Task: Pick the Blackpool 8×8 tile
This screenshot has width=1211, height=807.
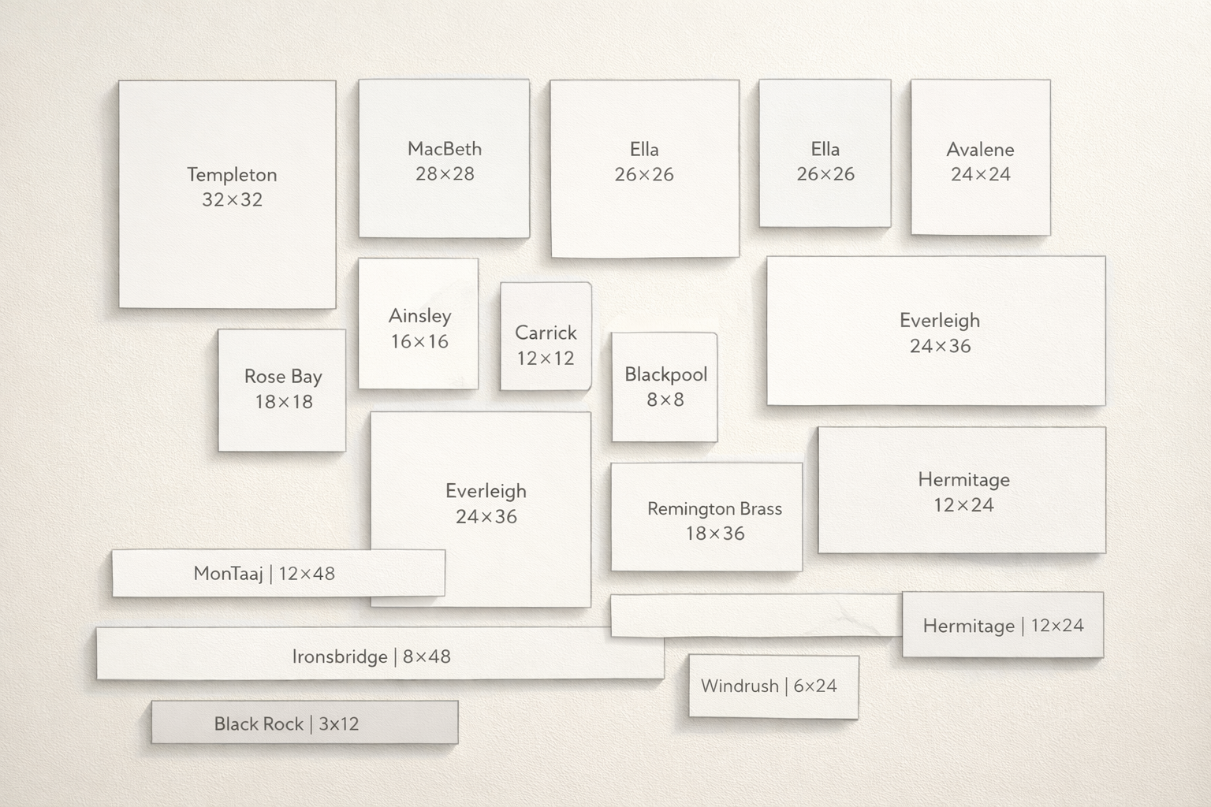Action: (x=665, y=387)
